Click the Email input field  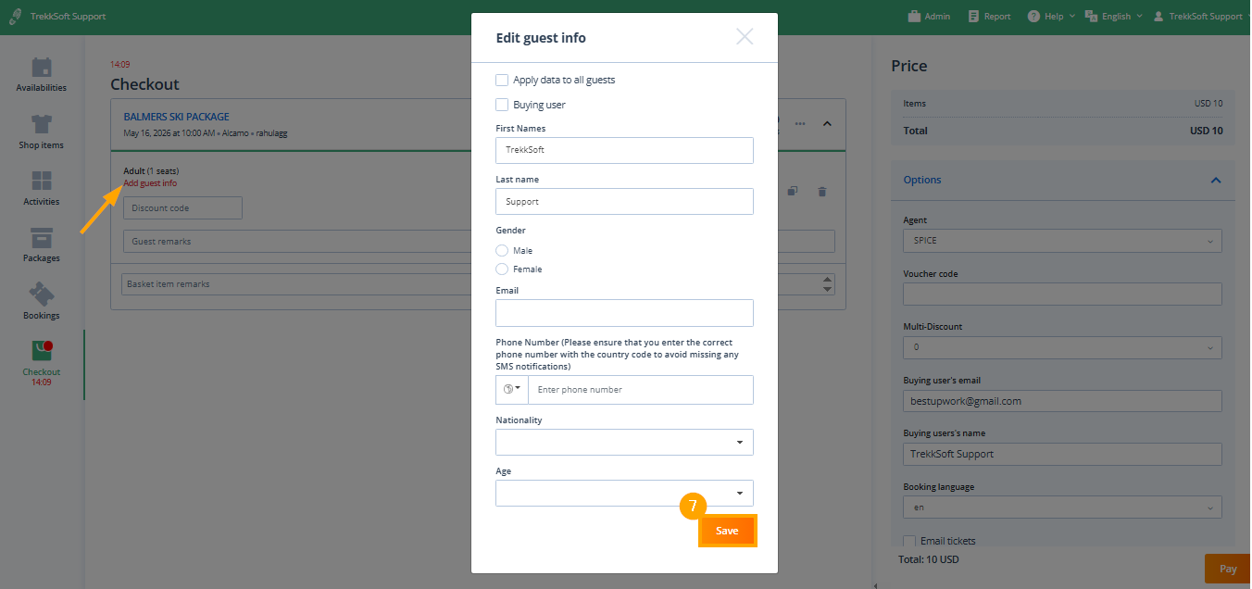point(624,313)
